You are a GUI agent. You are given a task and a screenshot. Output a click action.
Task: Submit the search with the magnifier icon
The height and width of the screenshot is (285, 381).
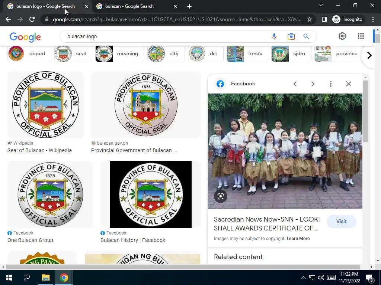click(306, 36)
